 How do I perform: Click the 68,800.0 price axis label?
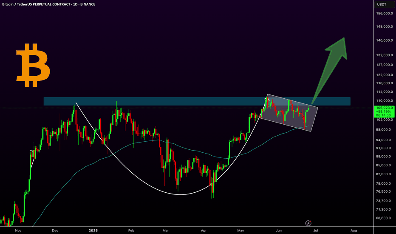[385, 218]
